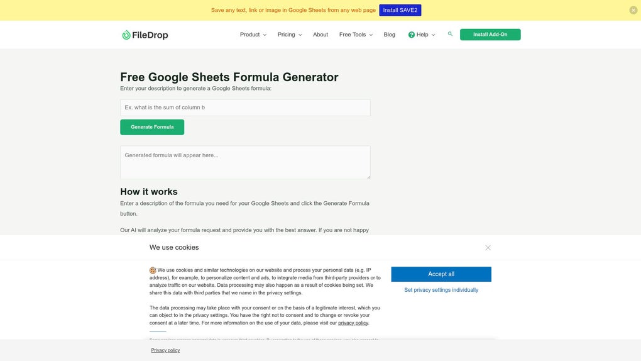Click the Generate Formula button

click(152, 127)
